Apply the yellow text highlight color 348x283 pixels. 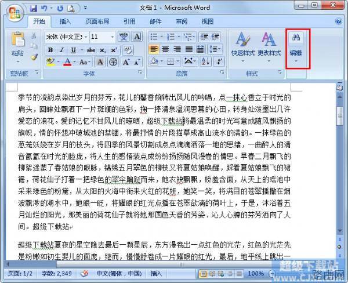pyautogui.click(x=51, y=62)
